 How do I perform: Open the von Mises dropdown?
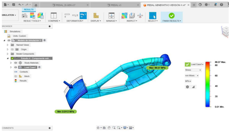click(x=192, y=76)
